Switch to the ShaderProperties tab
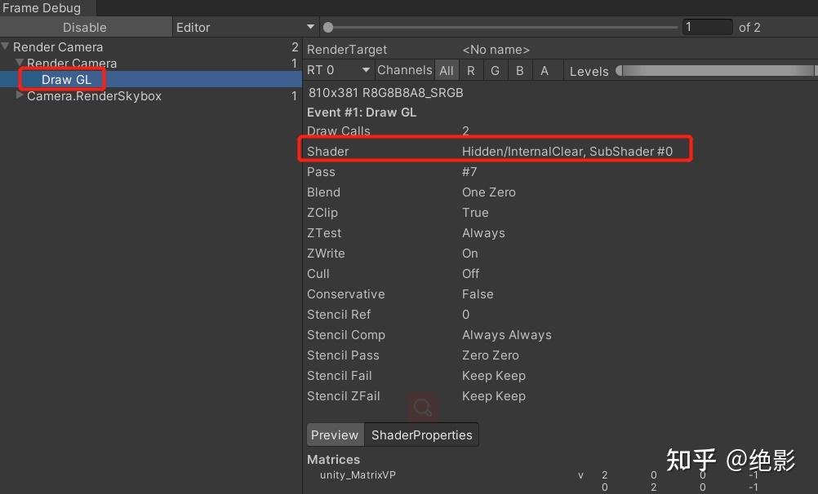The width and height of the screenshot is (818, 494). pos(421,434)
